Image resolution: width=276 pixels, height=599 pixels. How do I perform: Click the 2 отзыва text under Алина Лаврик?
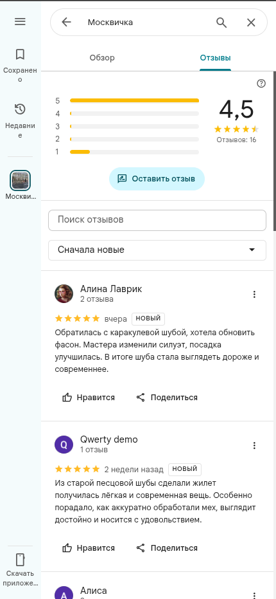pyautogui.click(x=97, y=299)
